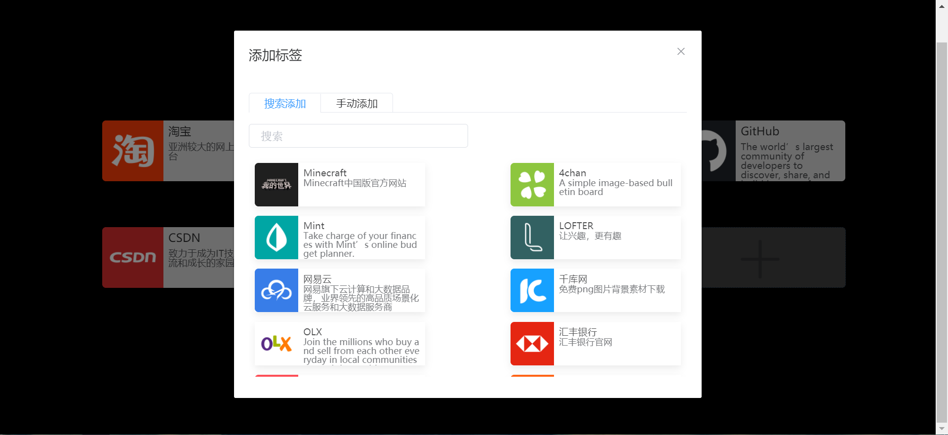
Task: Click the 汇丰银行 title text
Action: (578, 332)
